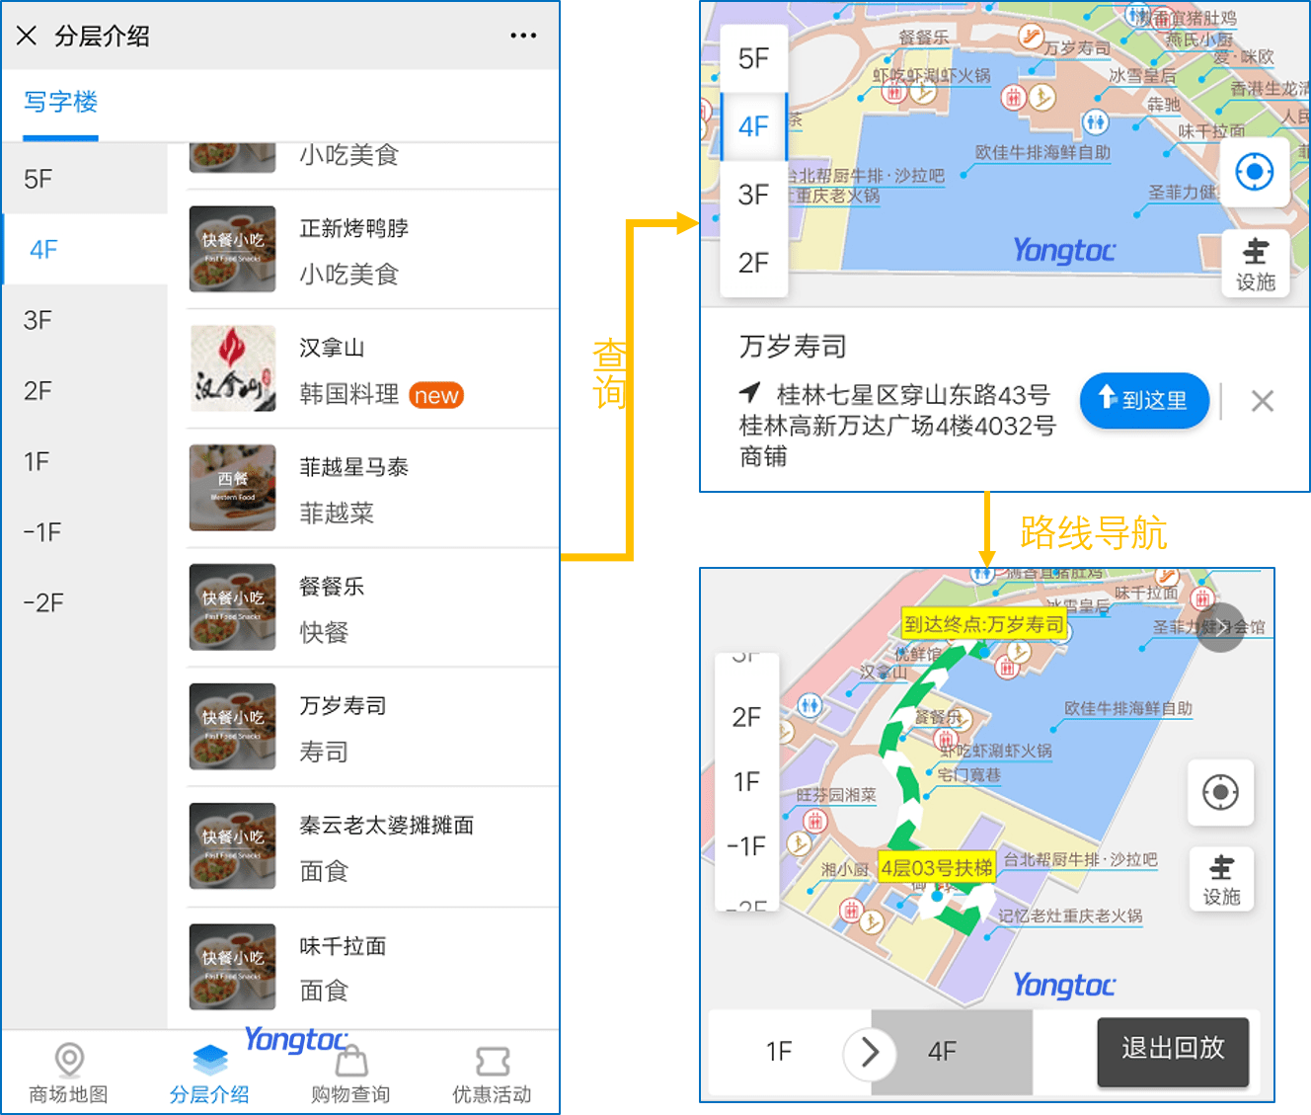Open the 正新烤鸭脖 shop entry
Screen dimensions: 1311x1115
coord(373,250)
